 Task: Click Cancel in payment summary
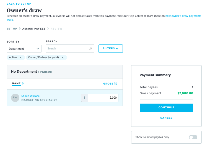click(x=166, y=118)
